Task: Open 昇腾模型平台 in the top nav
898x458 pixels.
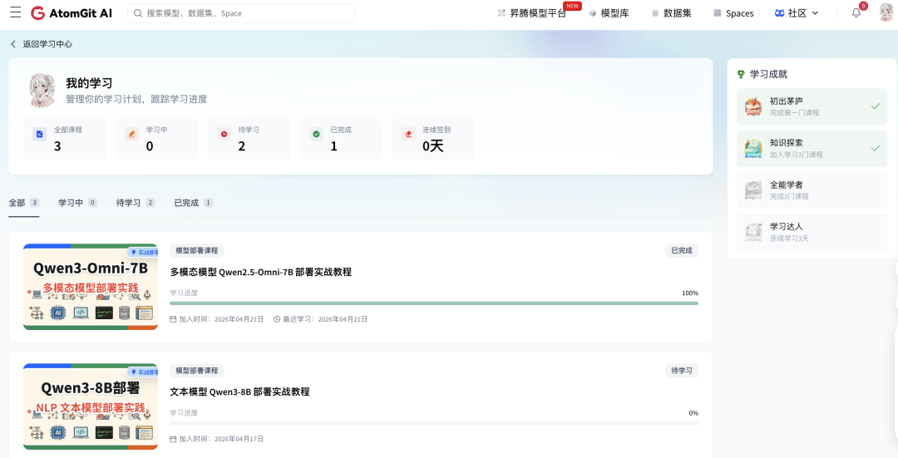Action: tap(532, 13)
